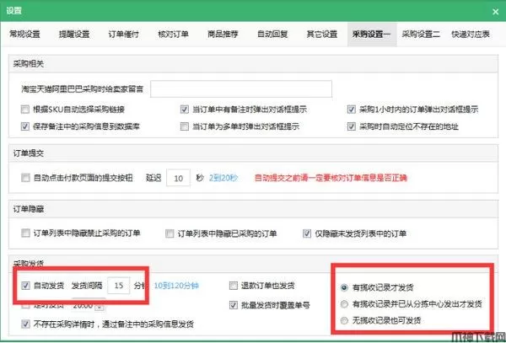
Task: Enable 当订单为多单时弹出对话框提示 checkbox
Action: [x=184, y=126]
